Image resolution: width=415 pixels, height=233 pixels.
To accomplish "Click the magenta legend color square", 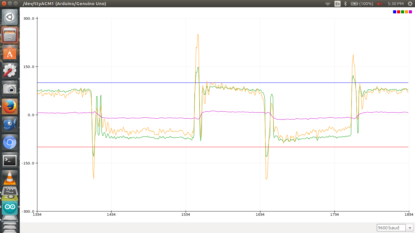I will click(410, 12).
